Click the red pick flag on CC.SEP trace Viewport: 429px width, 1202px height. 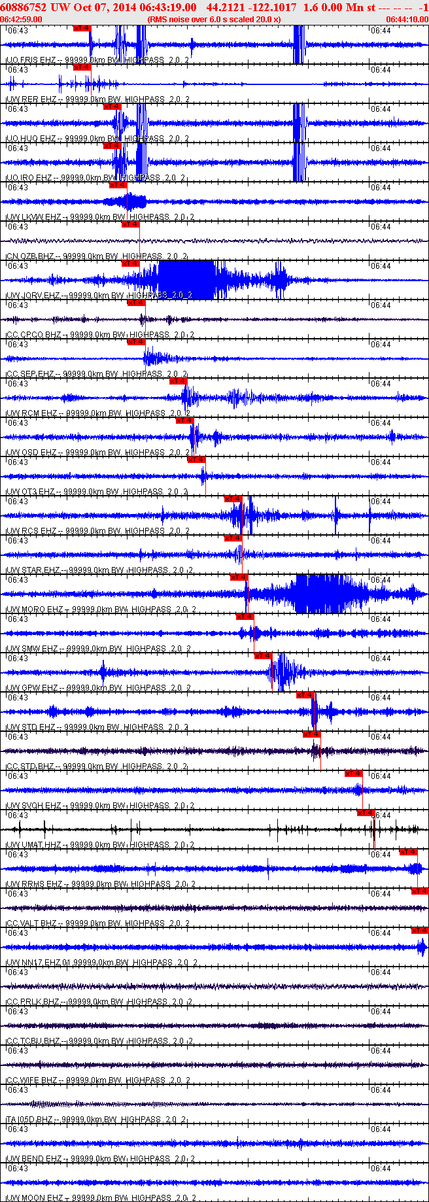pos(136,342)
